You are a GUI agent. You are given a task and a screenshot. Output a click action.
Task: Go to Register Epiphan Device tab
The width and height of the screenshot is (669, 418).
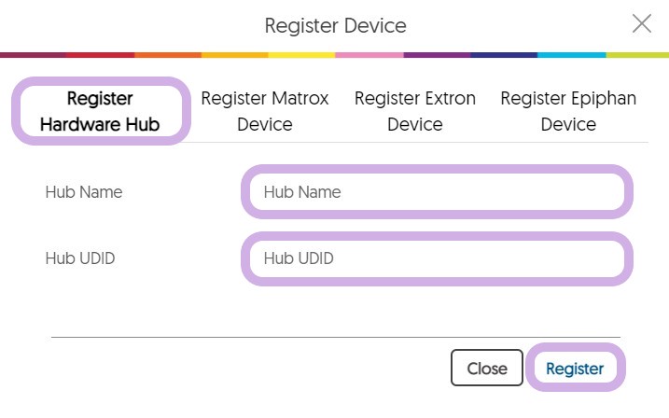point(568,111)
